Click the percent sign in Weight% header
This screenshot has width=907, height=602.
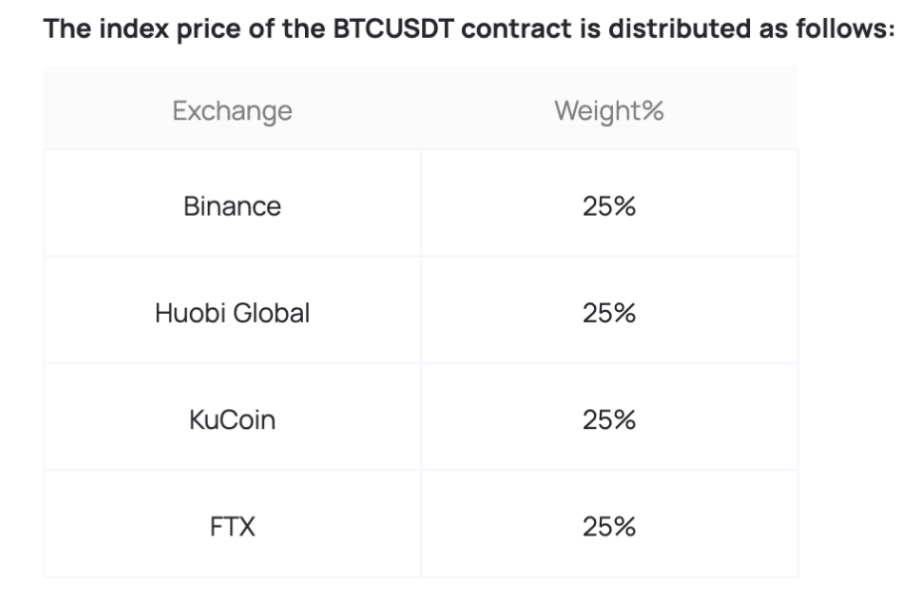pyautogui.click(x=653, y=110)
